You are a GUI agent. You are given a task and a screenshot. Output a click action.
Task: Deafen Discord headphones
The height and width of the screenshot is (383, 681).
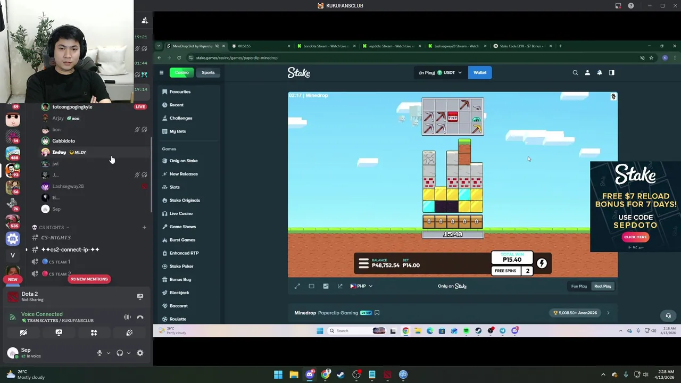(x=120, y=353)
